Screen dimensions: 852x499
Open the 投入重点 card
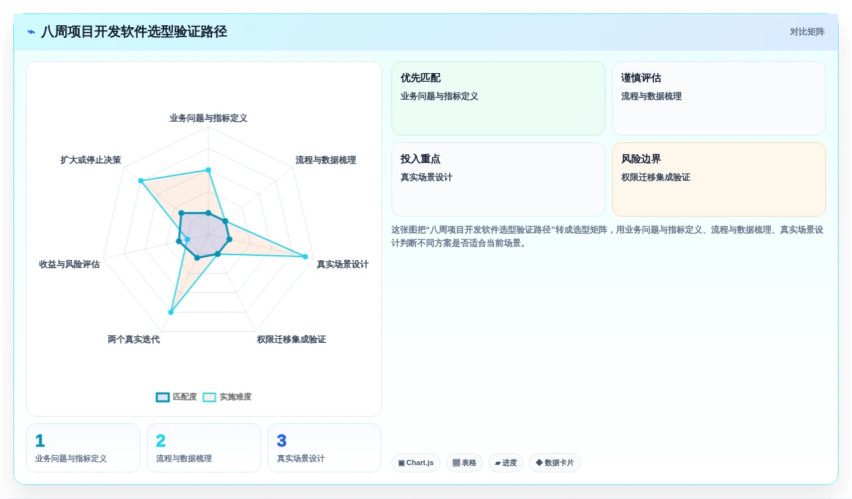pyautogui.click(x=498, y=179)
